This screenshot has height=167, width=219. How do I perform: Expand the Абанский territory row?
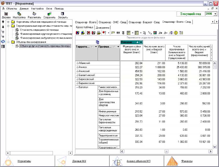(77, 63)
